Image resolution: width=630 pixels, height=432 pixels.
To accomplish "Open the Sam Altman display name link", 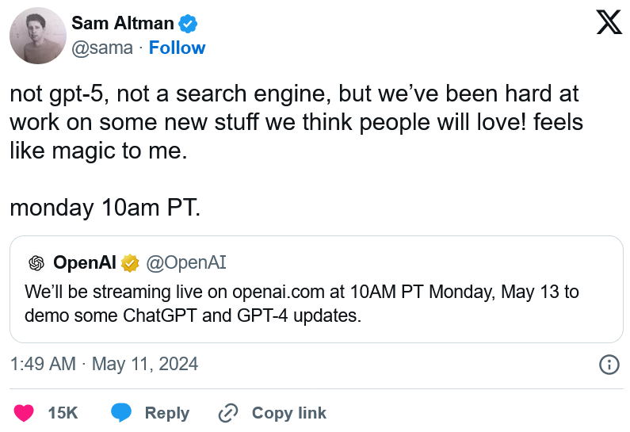I will [x=123, y=23].
